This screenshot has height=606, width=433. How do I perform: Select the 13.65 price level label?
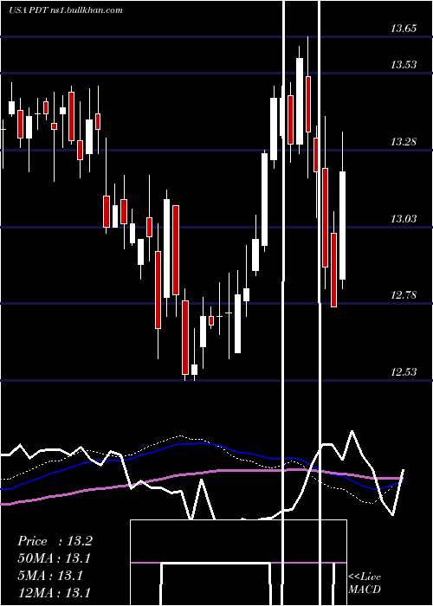[404, 28]
